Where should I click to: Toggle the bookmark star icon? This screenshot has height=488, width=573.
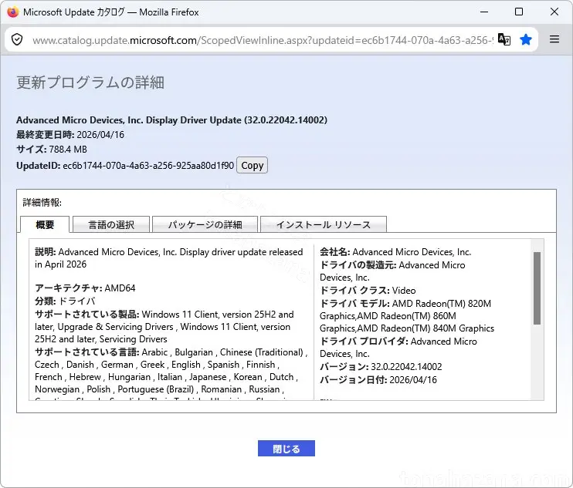(526, 39)
